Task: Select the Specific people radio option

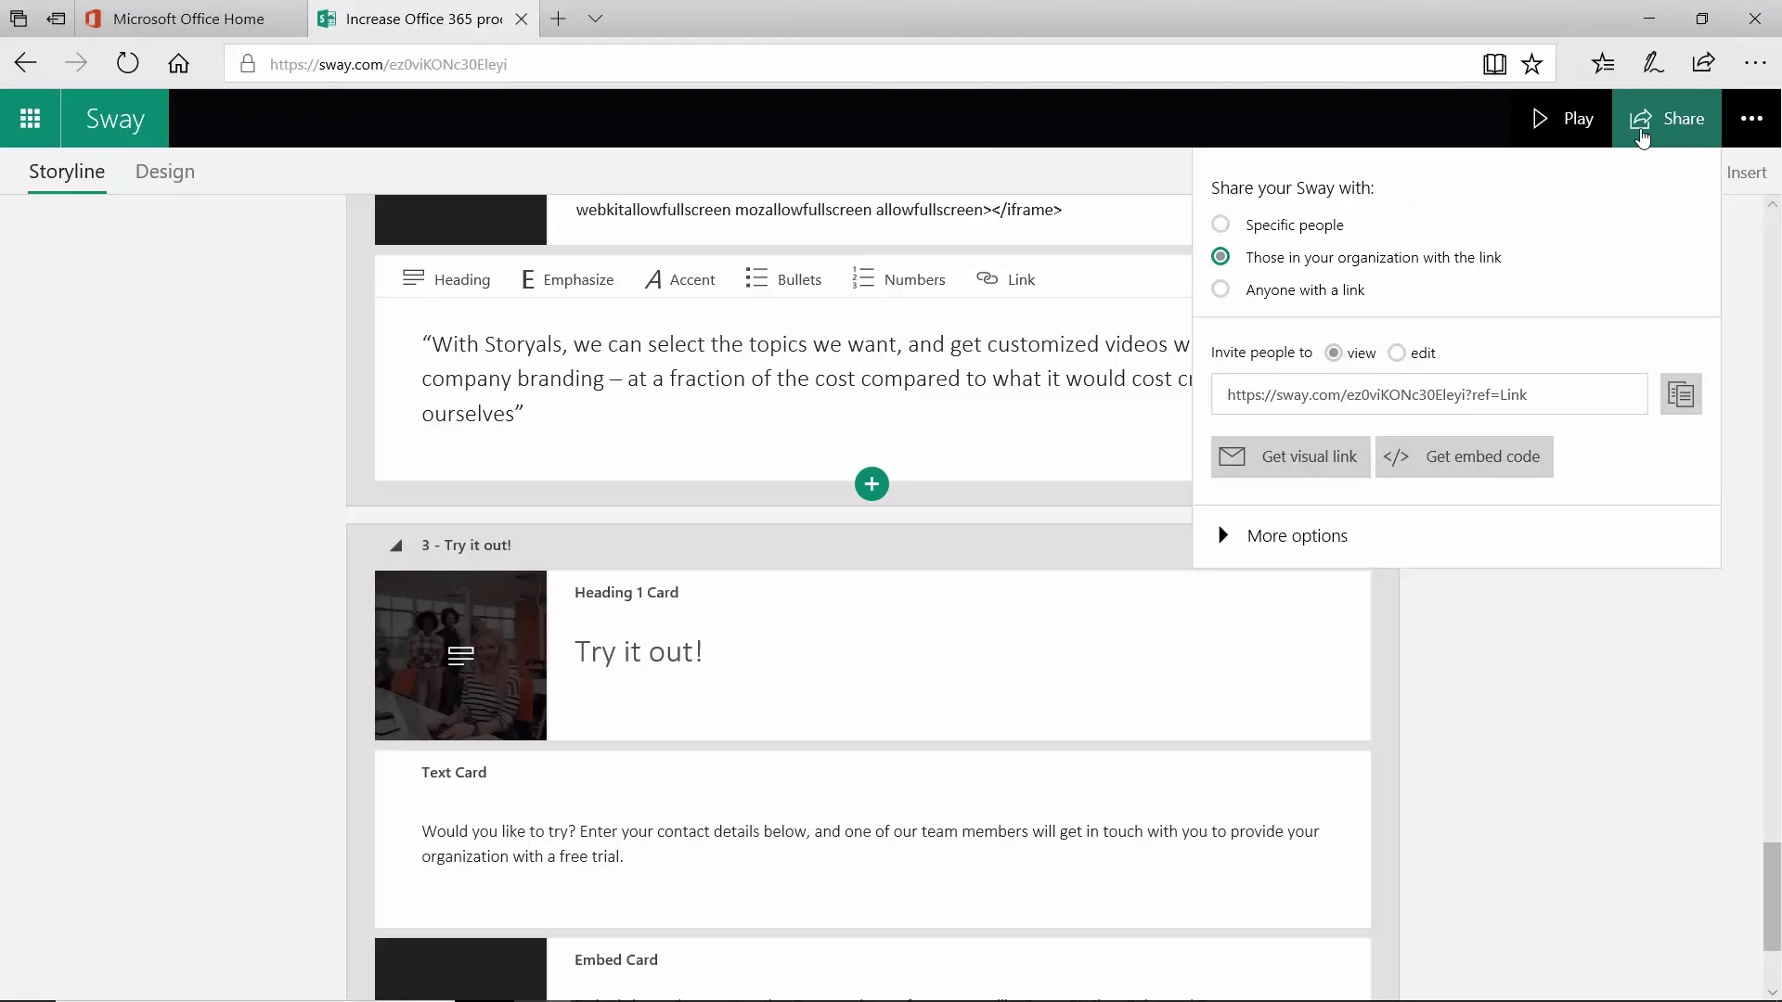Action: pyautogui.click(x=1220, y=225)
